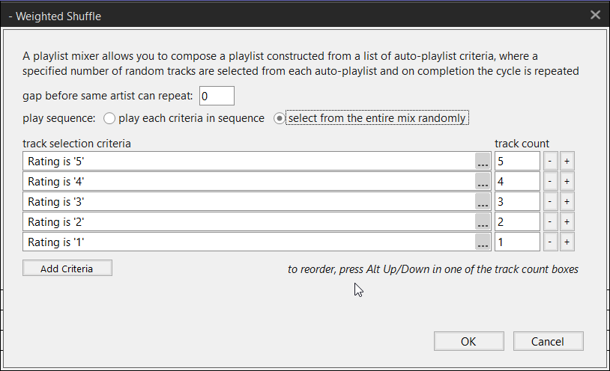Click the plus button beside Rating '3'

pos(567,202)
